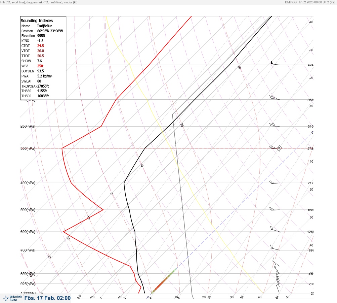337x303 pixels.
Task: Click the SWEAT value 80
Action: click(39, 81)
